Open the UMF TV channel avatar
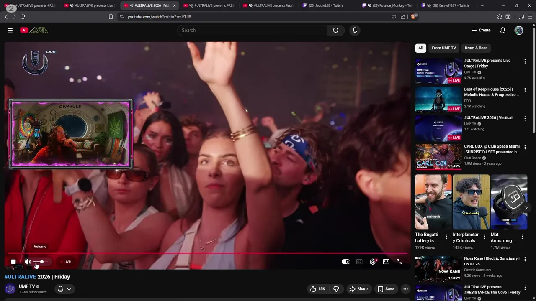 (x=10, y=289)
